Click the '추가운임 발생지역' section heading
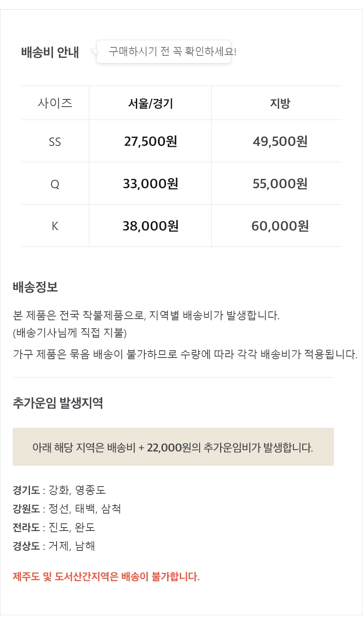 [x=58, y=403]
